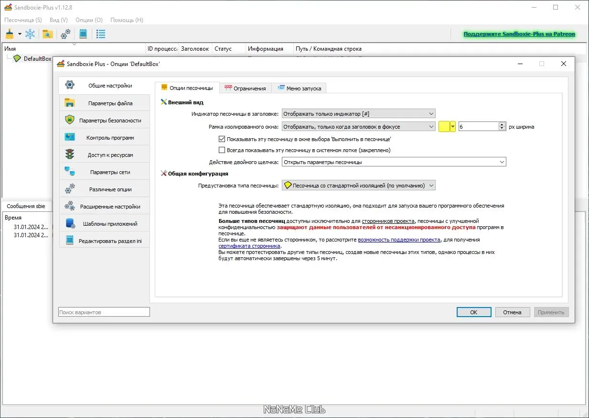Switch to Ограничения tab
The height and width of the screenshot is (418, 589).
point(246,88)
